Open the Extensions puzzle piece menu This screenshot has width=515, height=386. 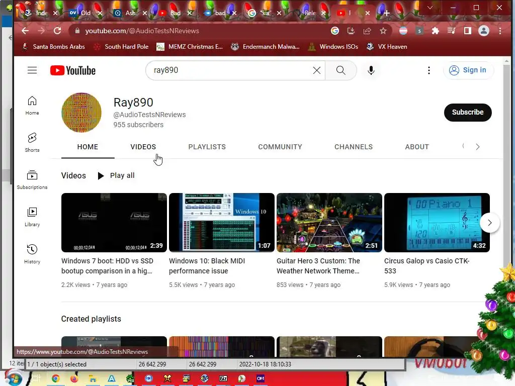436,31
